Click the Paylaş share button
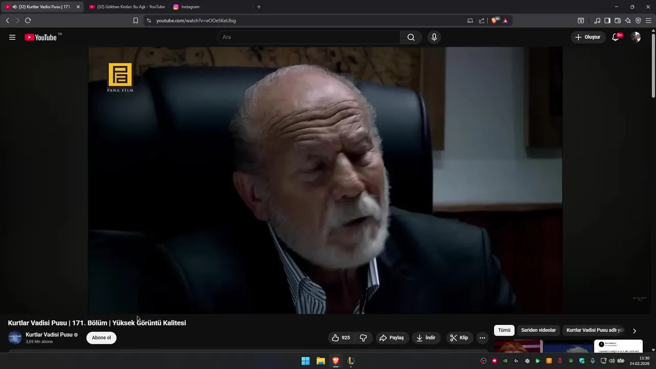Image resolution: width=656 pixels, height=369 pixels. click(391, 338)
